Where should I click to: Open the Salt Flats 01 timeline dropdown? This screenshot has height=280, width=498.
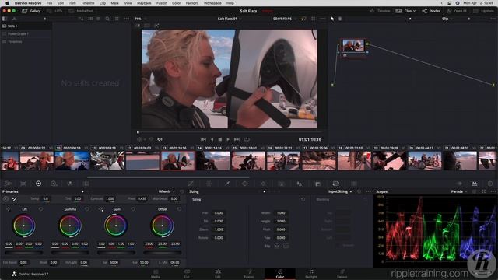click(x=229, y=19)
